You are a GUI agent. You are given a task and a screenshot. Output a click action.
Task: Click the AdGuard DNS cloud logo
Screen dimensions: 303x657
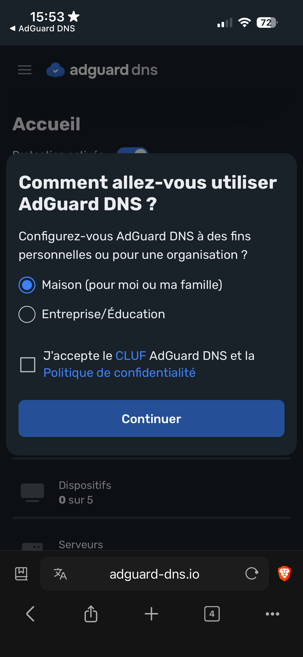click(56, 70)
